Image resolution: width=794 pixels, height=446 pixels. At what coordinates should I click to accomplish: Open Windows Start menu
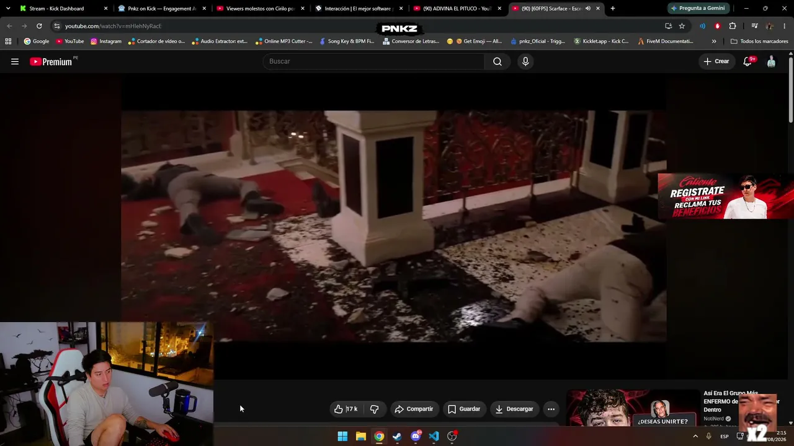tap(342, 436)
